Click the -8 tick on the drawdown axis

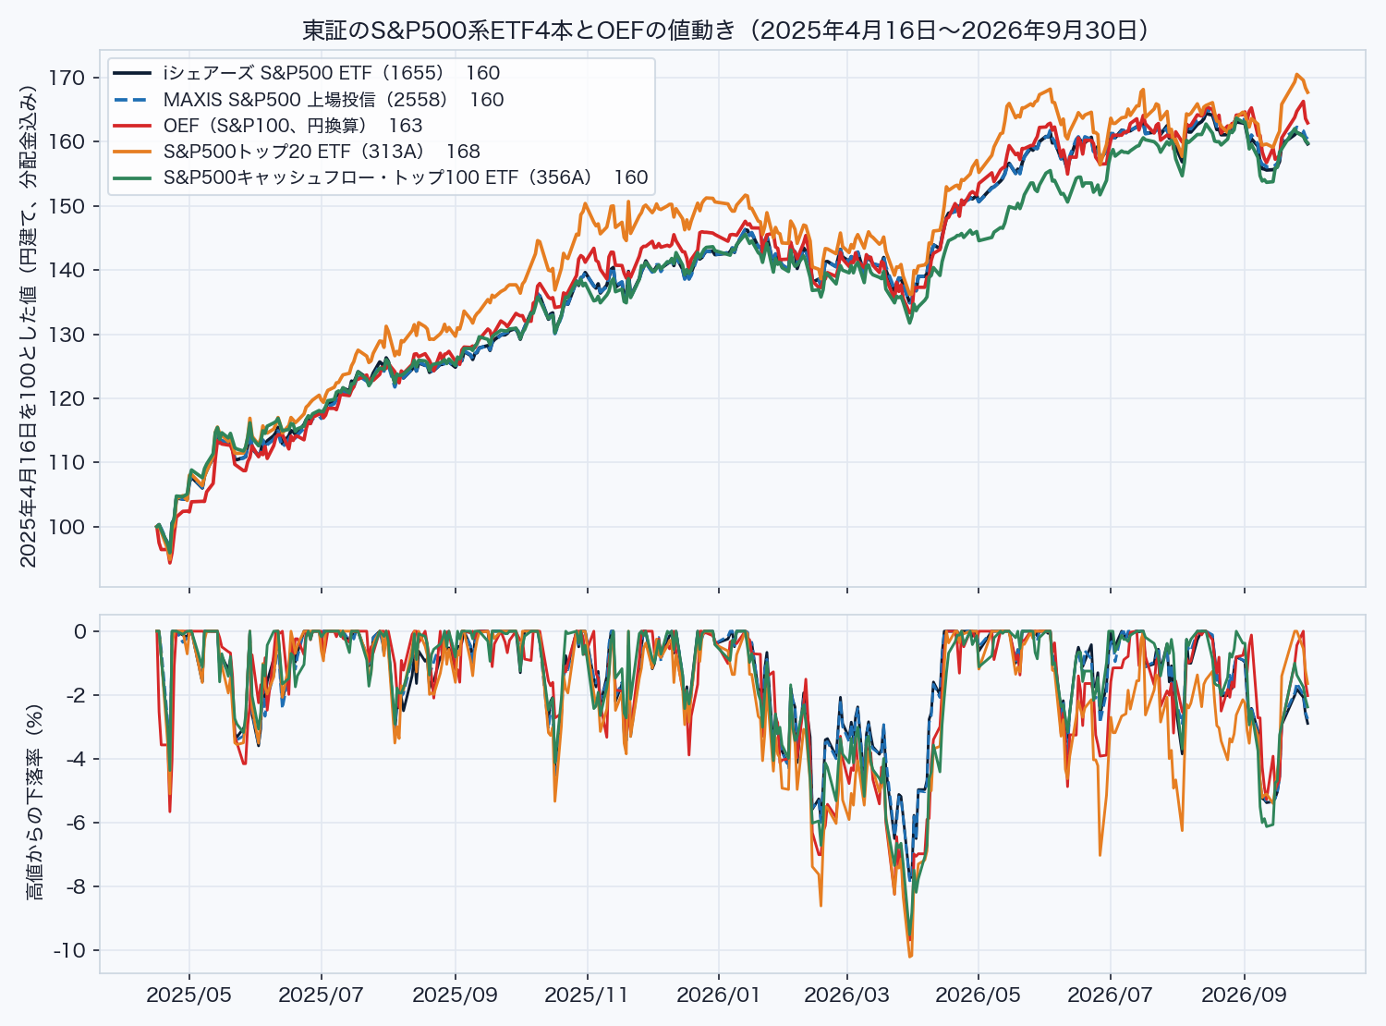76,886
